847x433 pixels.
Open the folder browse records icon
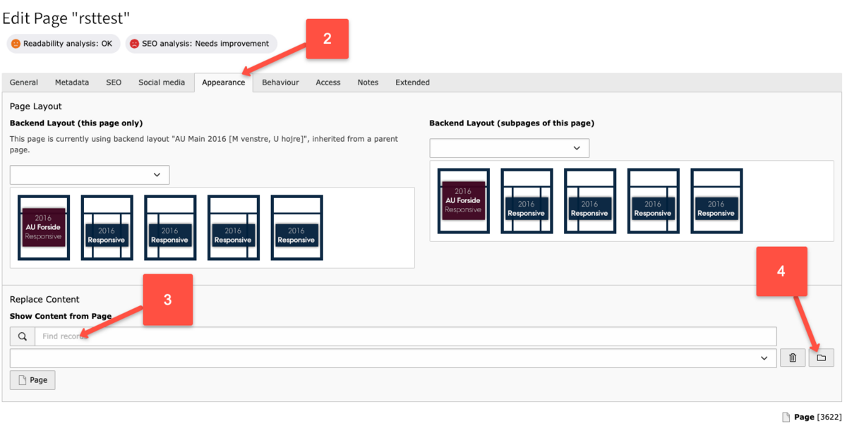[x=821, y=358]
